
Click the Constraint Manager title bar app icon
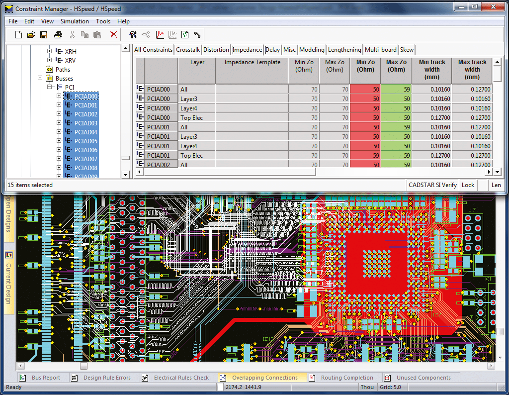(9, 9)
